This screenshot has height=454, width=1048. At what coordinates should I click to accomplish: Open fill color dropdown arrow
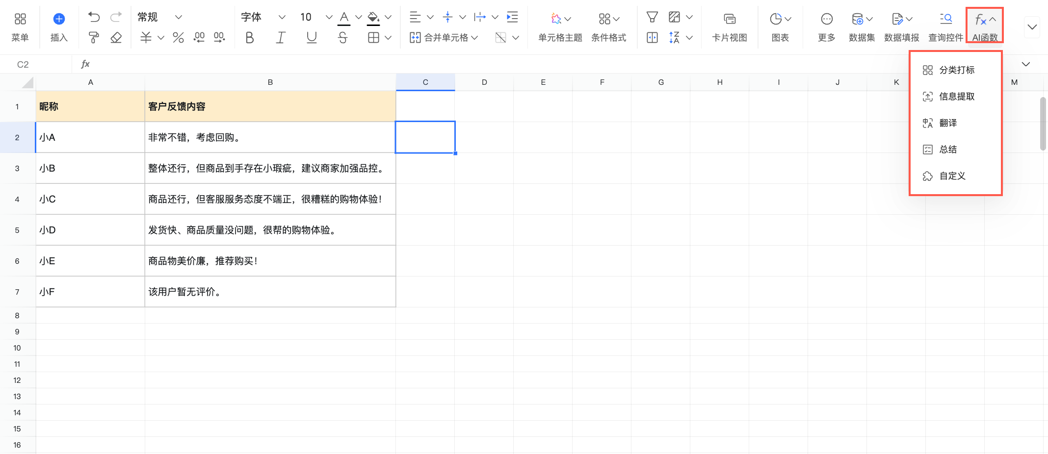point(388,18)
